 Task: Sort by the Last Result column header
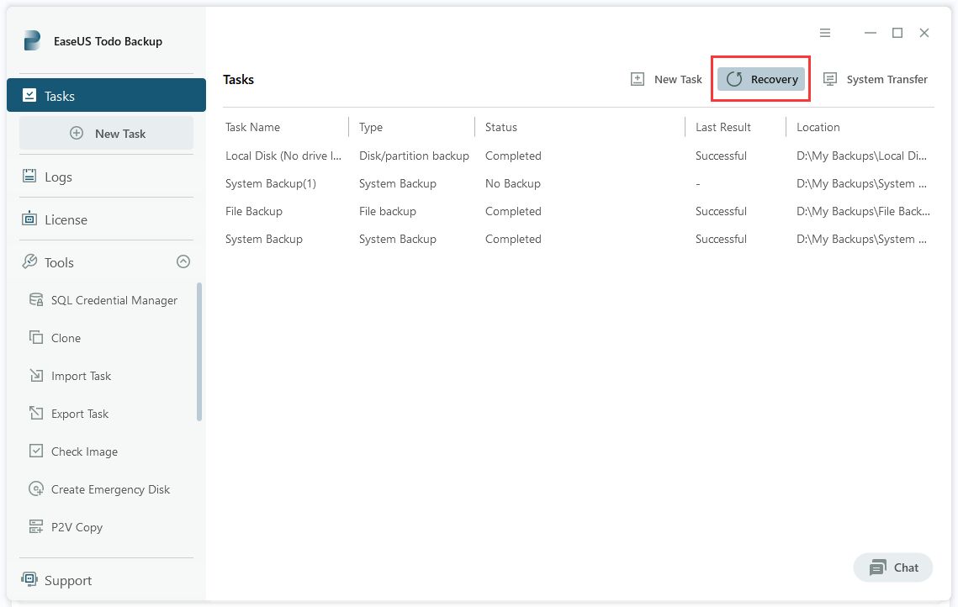[723, 127]
